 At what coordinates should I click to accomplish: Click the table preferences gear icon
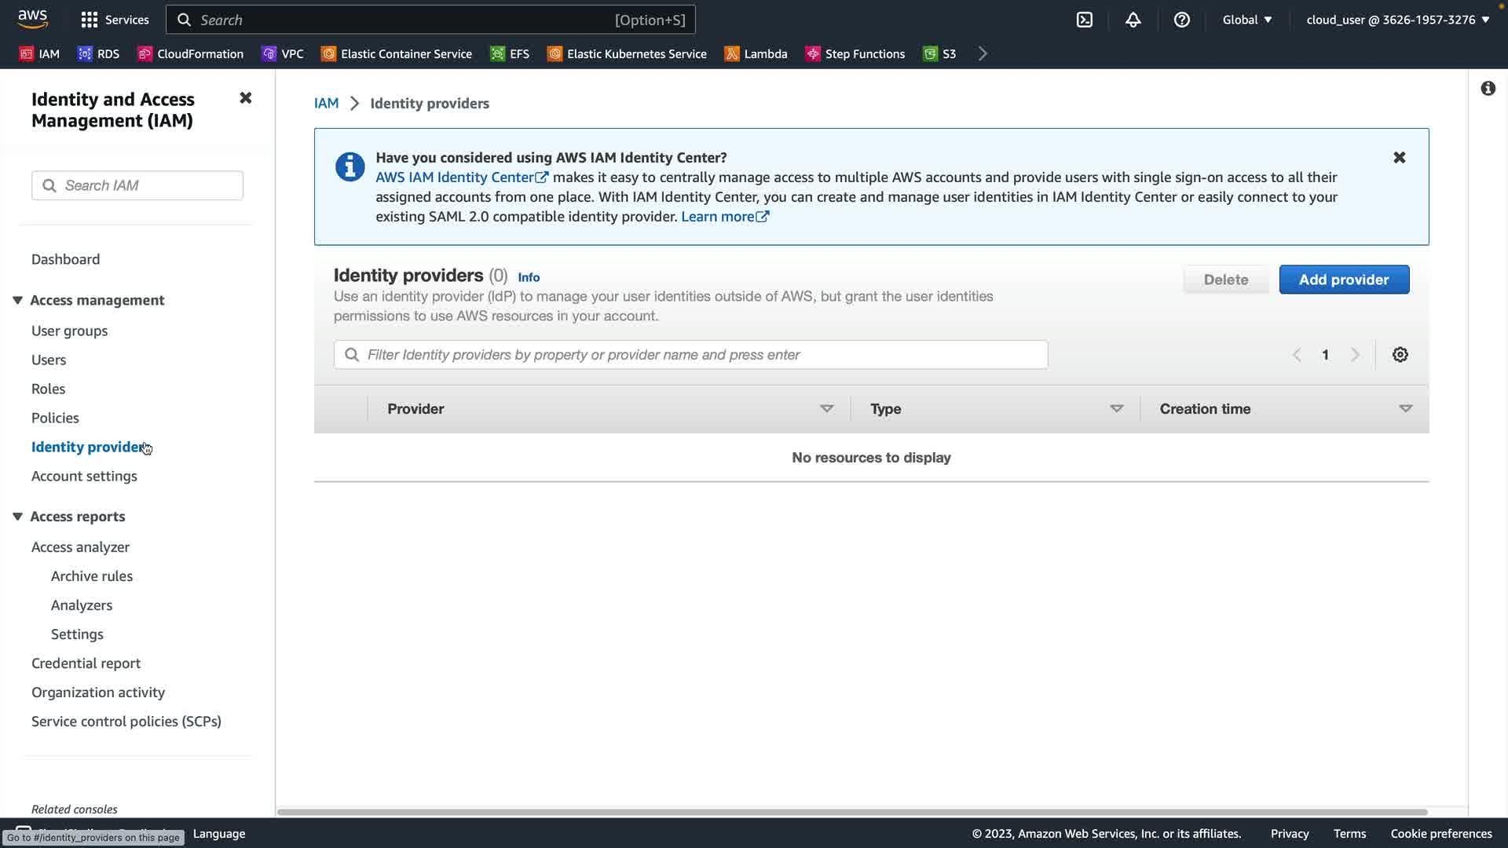(1400, 355)
